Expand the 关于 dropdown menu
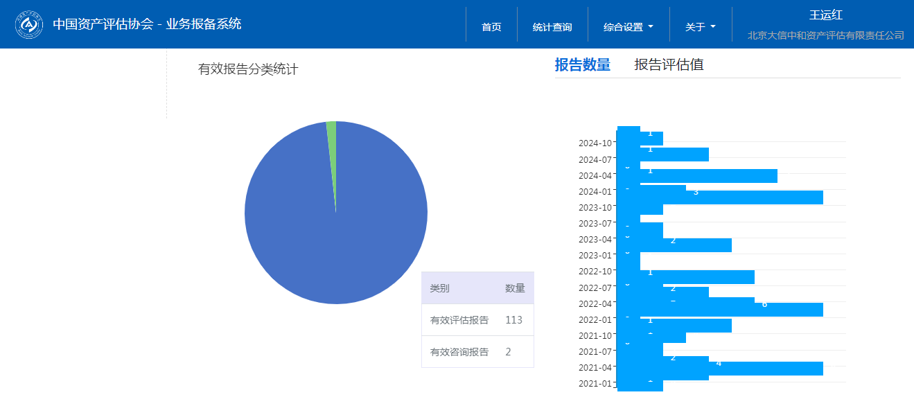The image size is (914, 406). click(x=700, y=27)
